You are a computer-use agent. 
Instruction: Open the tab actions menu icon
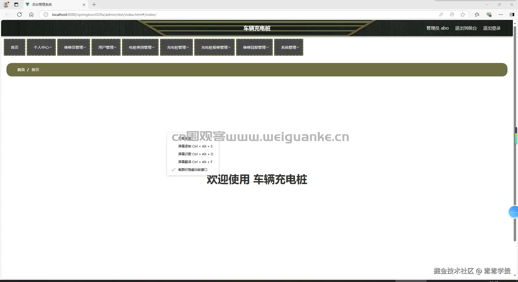pyautogui.click(x=16, y=5)
